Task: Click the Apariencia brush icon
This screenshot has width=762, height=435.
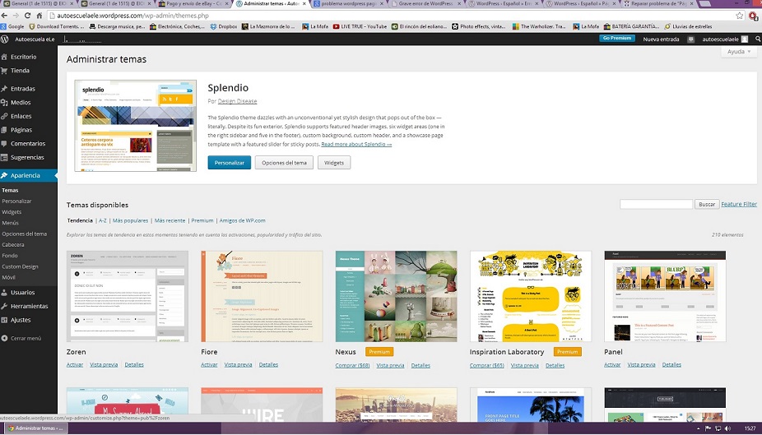Action: click(4, 175)
